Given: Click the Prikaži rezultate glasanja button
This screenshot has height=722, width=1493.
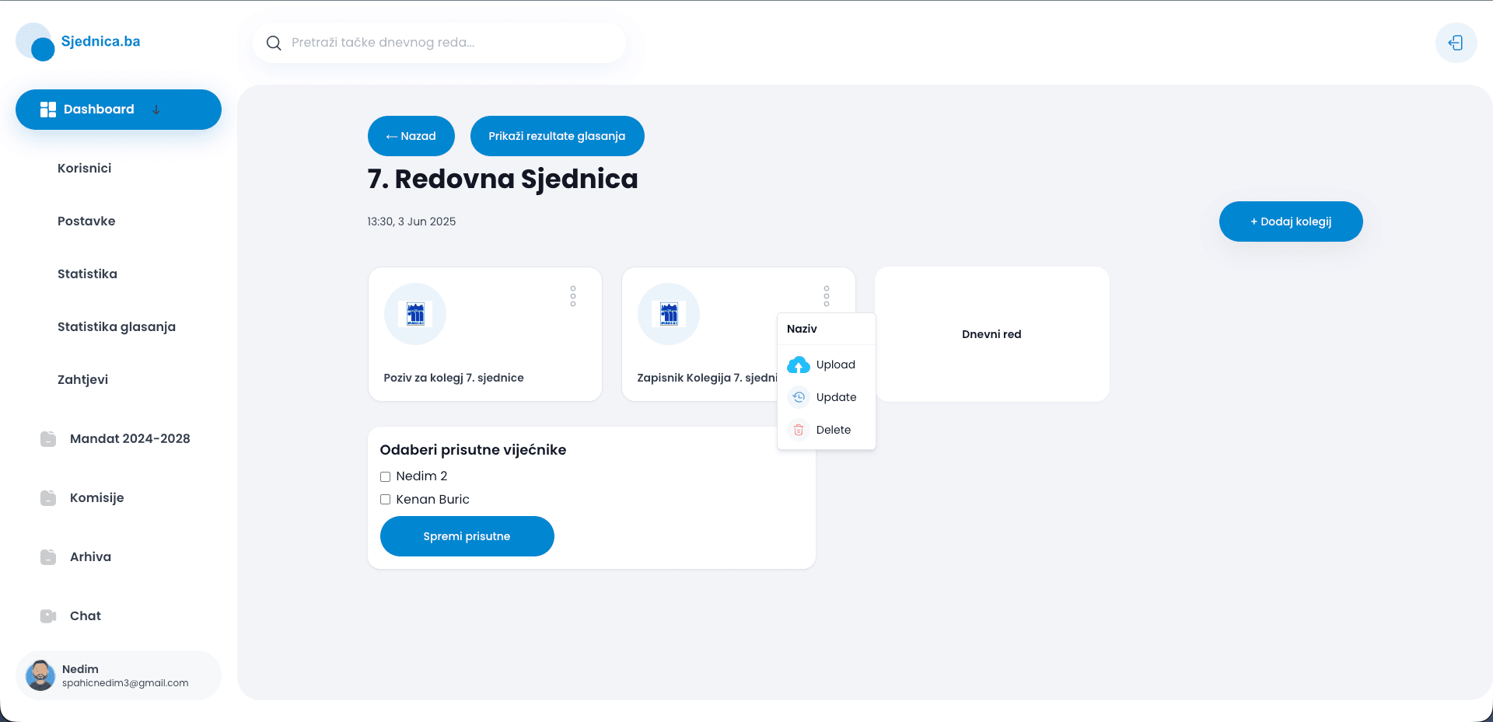Looking at the screenshot, I should [557, 136].
